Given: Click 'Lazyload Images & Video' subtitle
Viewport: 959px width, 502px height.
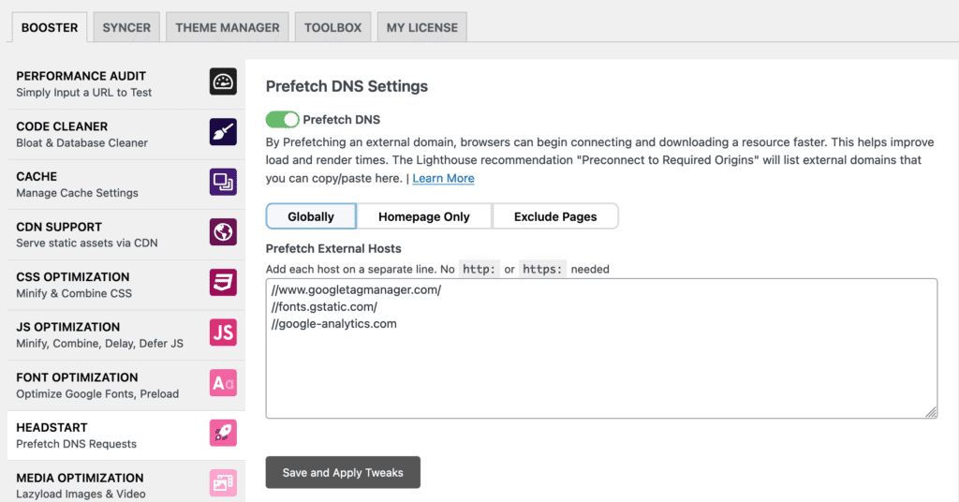Looking at the screenshot, I should [x=81, y=495].
